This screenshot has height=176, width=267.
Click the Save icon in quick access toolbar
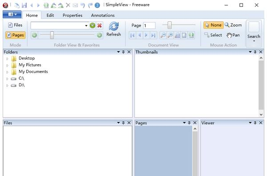pyautogui.click(x=24, y=5)
